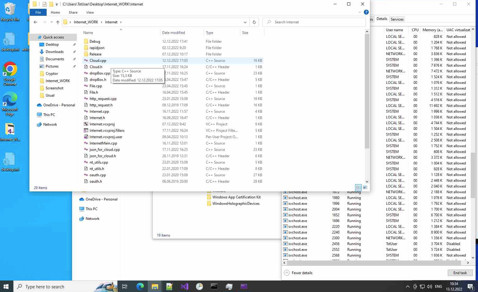Image resolution: width=478 pixels, height=292 pixels.
Task: Switch to large thumbnails view button
Action: pos(365,187)
